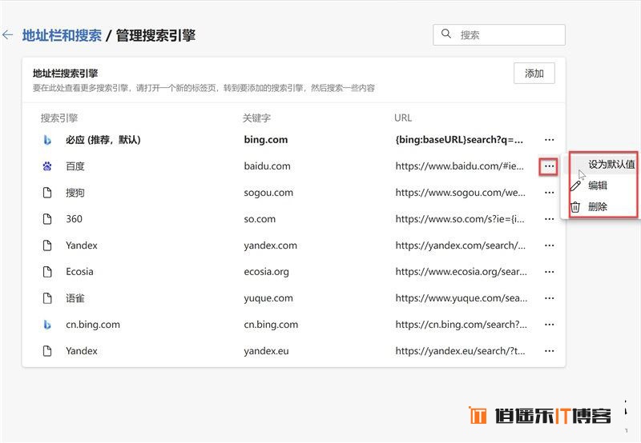The image size is (641, 443).
Task: Click the yandex.eu keyword cell
Action: click(266, 351)
